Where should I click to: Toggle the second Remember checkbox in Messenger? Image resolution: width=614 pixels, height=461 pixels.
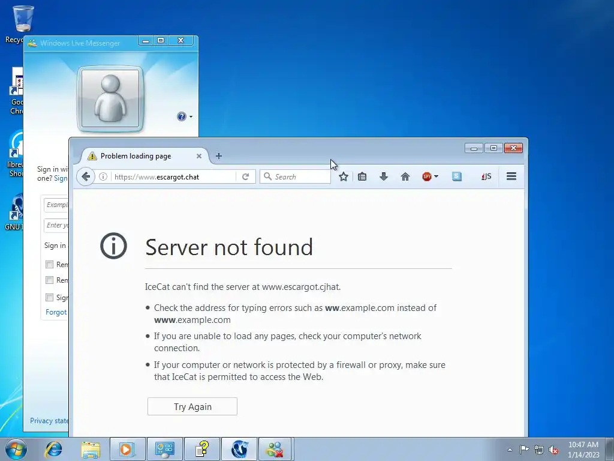[49, 280]
